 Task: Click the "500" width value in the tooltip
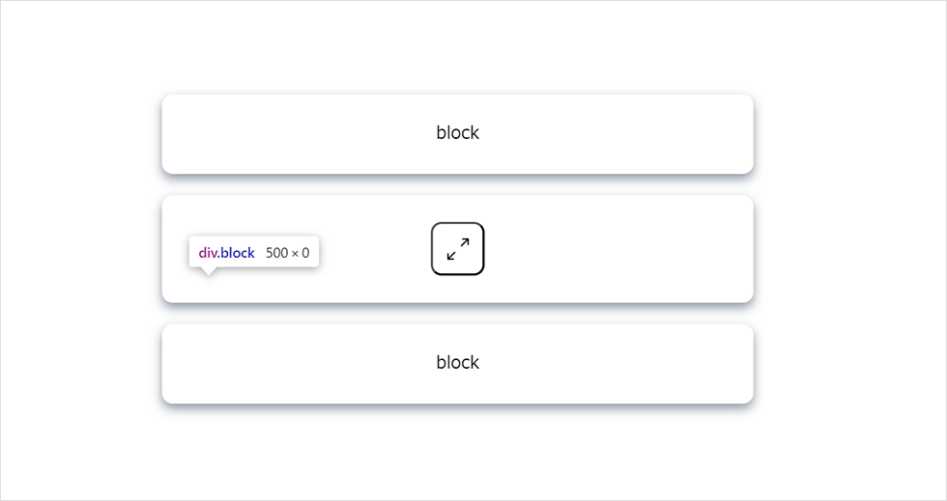point(276,253)
